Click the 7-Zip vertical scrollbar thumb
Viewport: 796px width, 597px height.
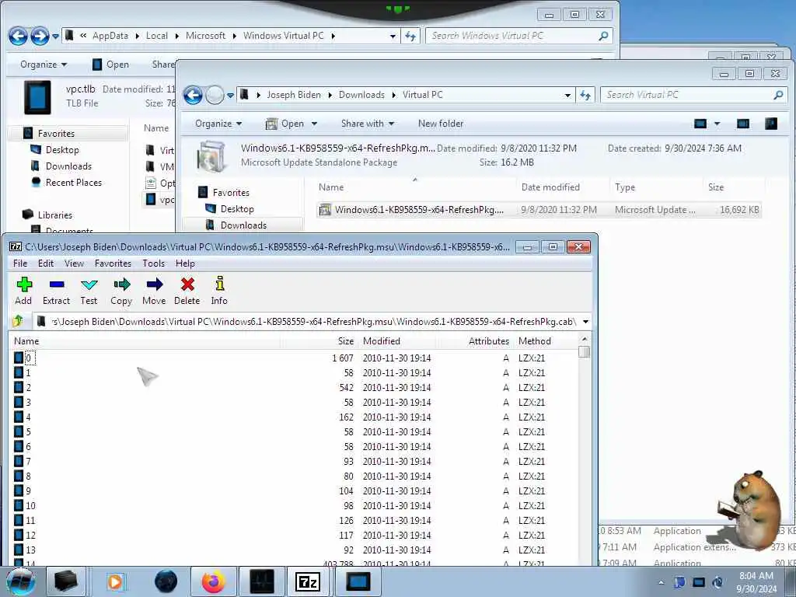click(x=585, y=352)
